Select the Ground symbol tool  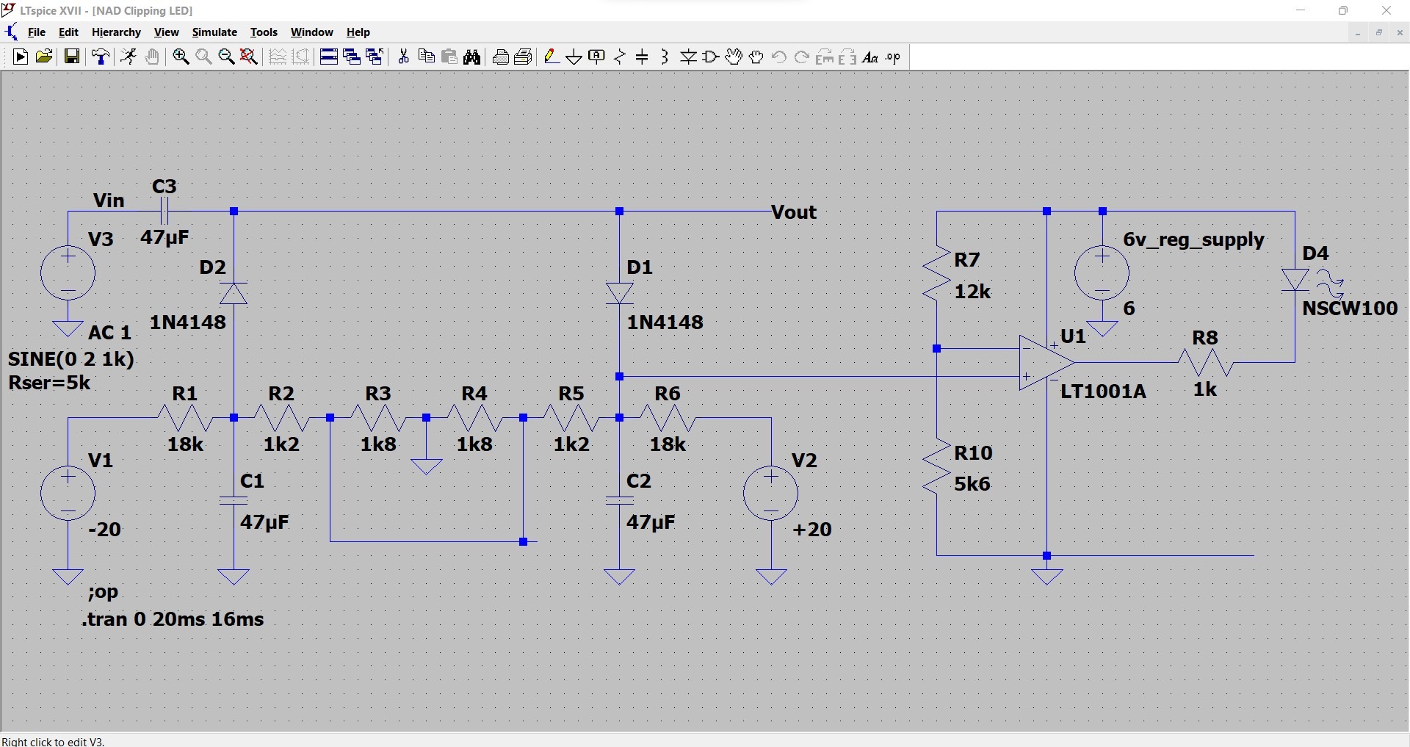tap(574, 57)
